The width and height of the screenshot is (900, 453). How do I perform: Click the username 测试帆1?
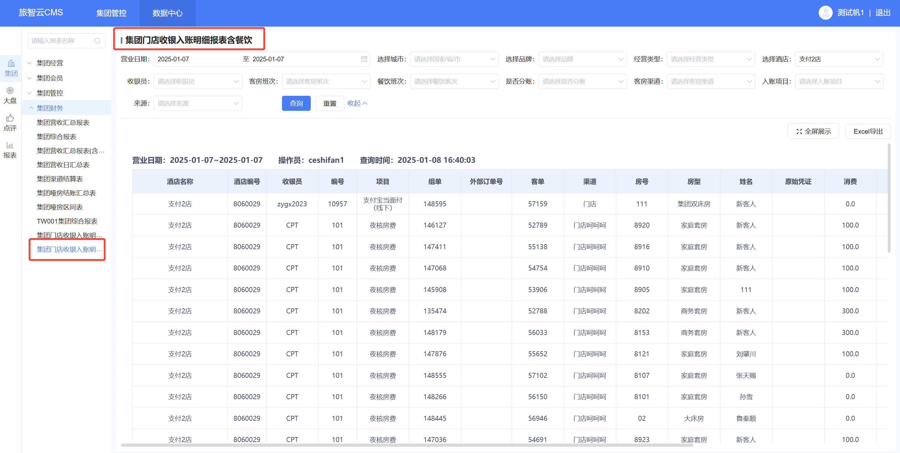tap(850, 13)
